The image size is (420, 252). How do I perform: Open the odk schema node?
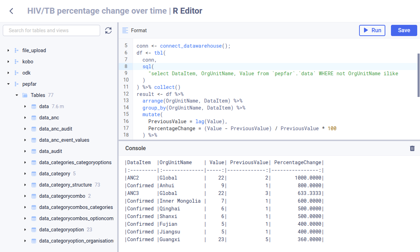point(9,72)
